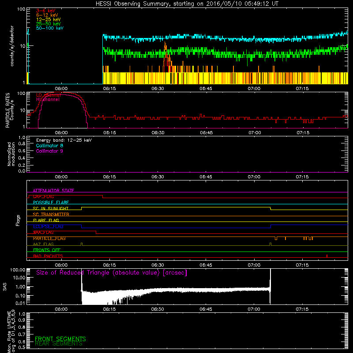Click the BAD_PACKETS flag label
The image size is (353, 353).
pyautogui.click(x=48, y=256)
